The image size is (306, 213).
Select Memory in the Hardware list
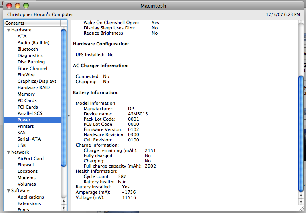point(26,94)
